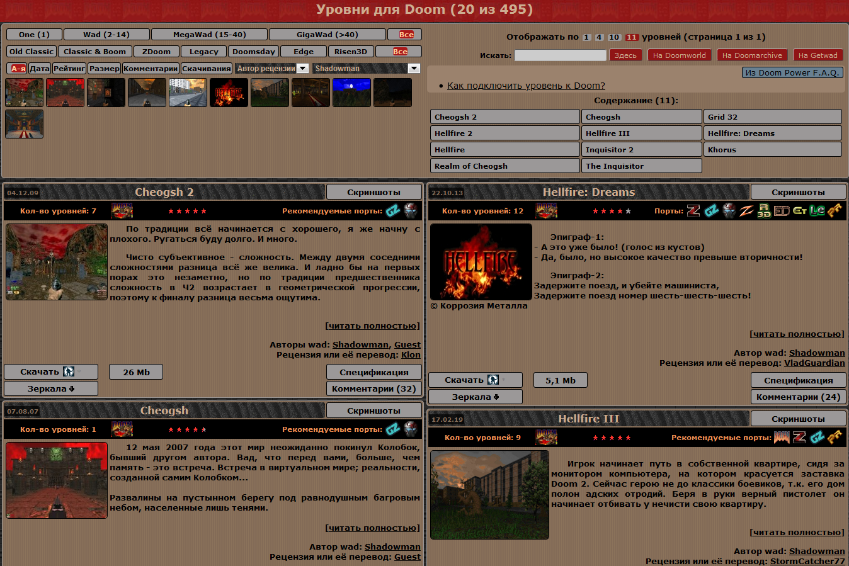The height and width of the screenshot is (566, 849).
Task: Click GZ port icon in Hellfire III card
Action: 818,437
